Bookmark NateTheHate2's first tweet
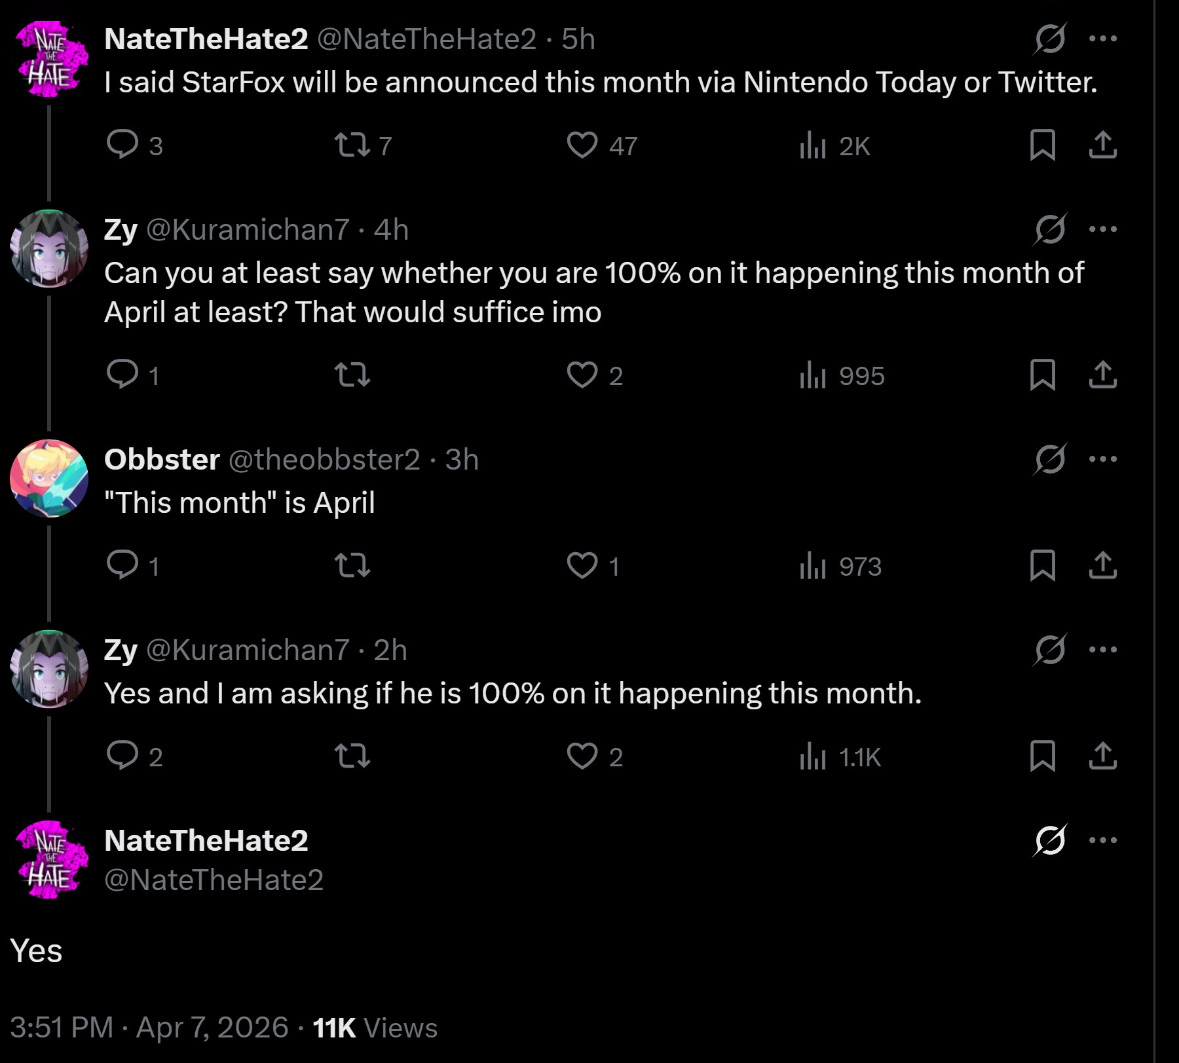Image resolution: width=1179 pixels, height=1063 pixels. tap(1042, 145)
